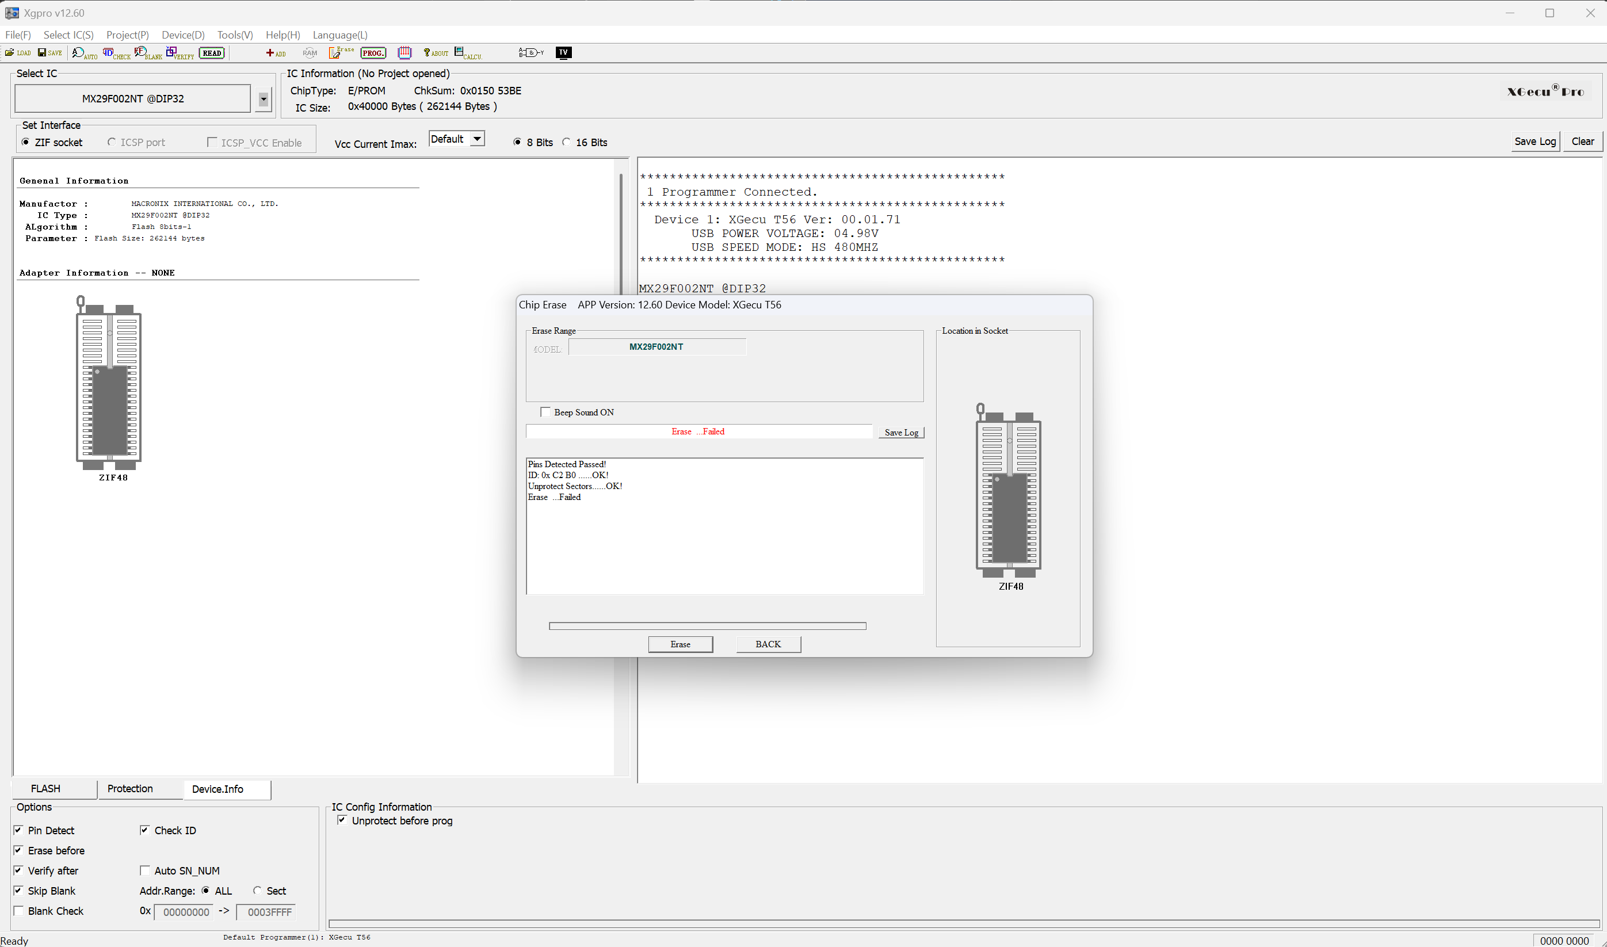Switch to the Protection tab
The width and height of the screenshot is (1607, 947).
click(130, 789)
